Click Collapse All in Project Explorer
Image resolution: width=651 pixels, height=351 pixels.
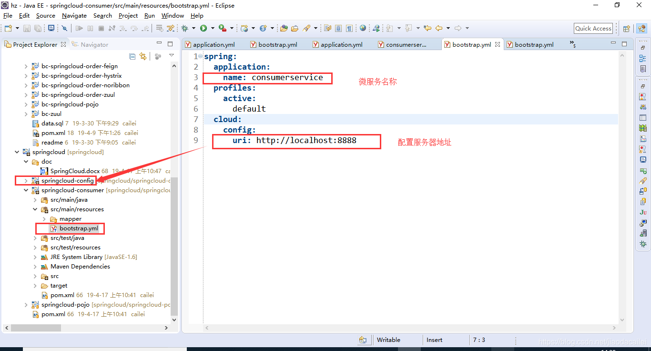pos(132,56)
